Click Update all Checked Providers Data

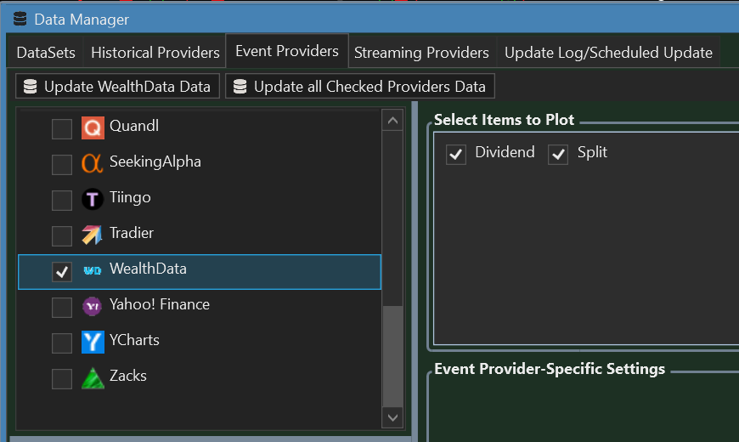pos(360,86)
